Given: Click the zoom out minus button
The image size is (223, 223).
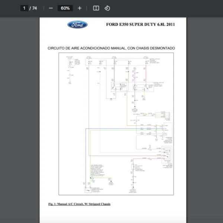Looking at the screenshot, I should pyautogui.click(x=51, y=8).
